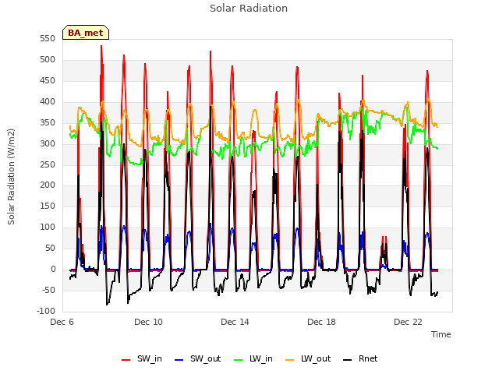The image size is (499, 374).
Task: Click the orange LW_out legend swatch
Action: point(290,360)
